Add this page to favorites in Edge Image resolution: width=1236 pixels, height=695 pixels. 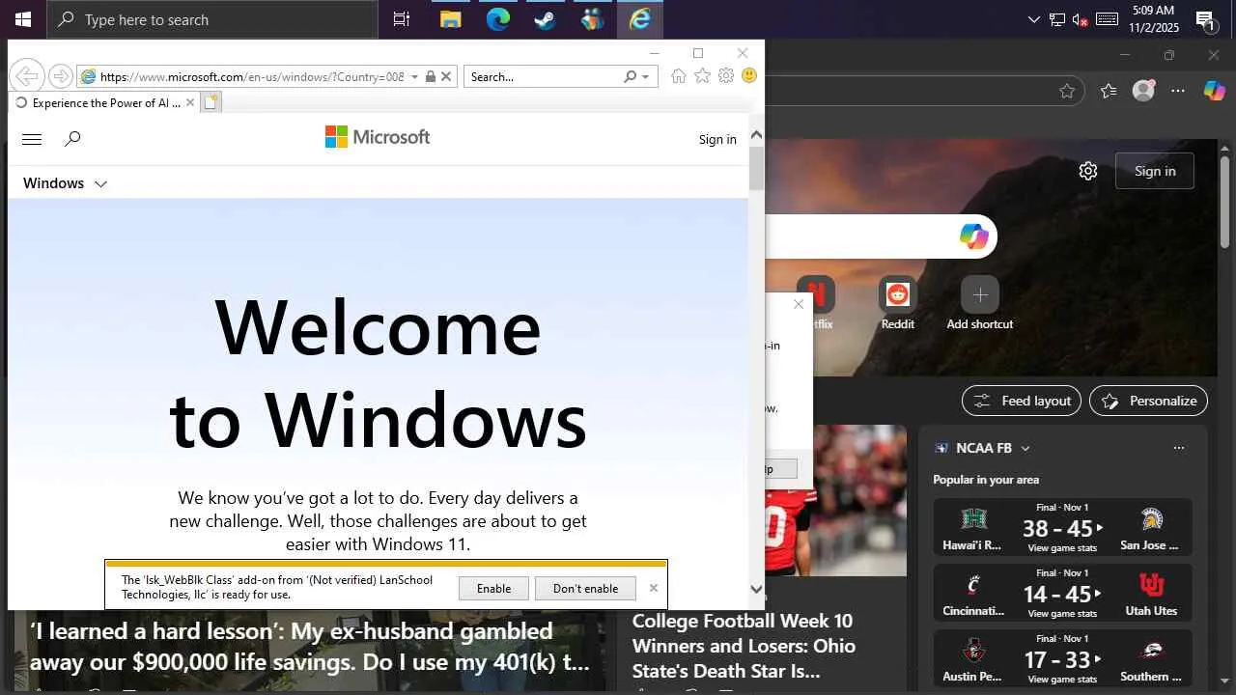click(1067, 91)
